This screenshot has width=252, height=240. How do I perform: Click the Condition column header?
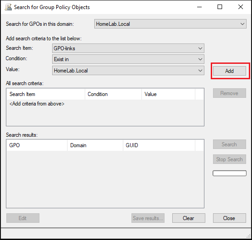(113, 94)
